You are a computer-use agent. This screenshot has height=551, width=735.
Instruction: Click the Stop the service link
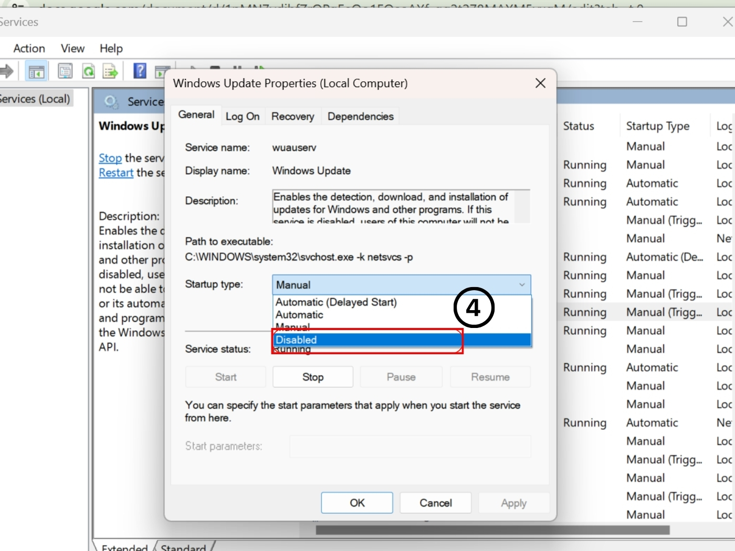(x=110, y=158)
